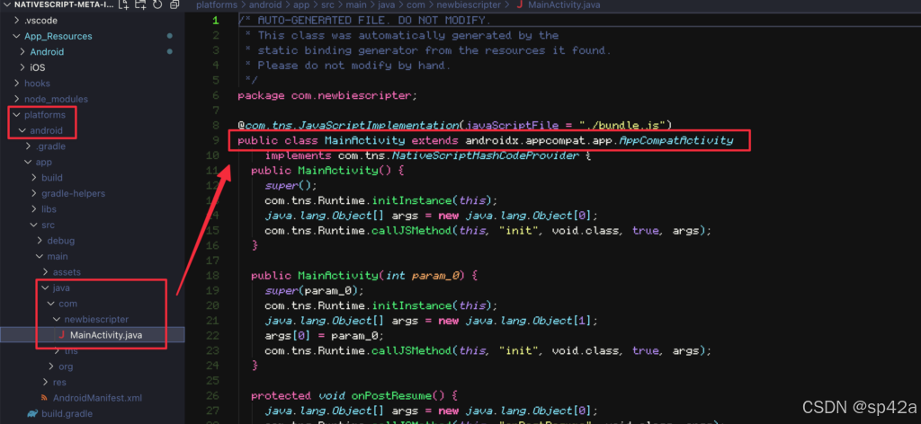Expand the hooks folder chevron

[16, 84]
